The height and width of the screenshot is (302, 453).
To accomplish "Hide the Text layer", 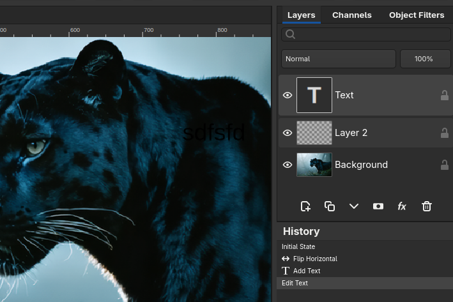I will [288, 95].
